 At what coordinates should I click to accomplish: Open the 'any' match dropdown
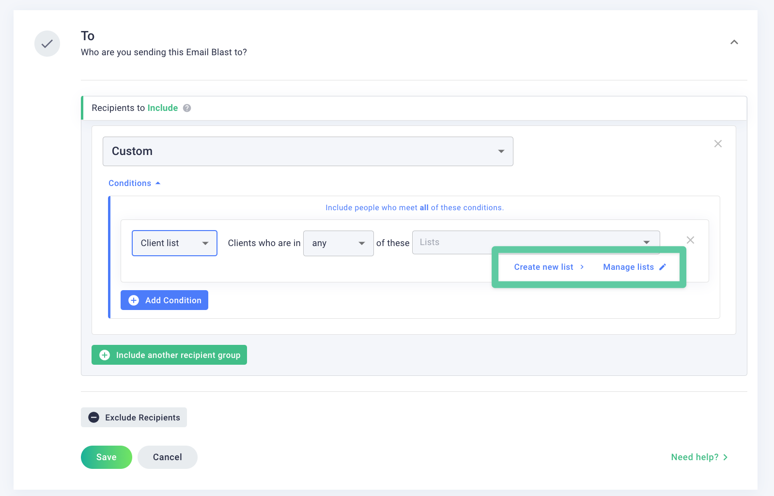click(x=338, y=243)
